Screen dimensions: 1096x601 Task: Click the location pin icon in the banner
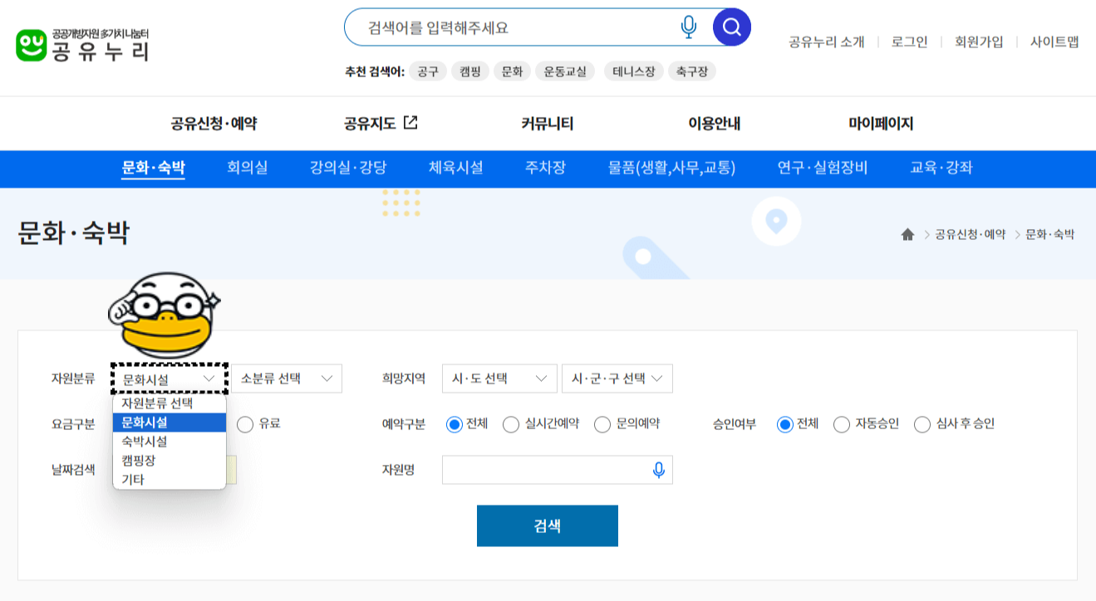tap(776, 220)
